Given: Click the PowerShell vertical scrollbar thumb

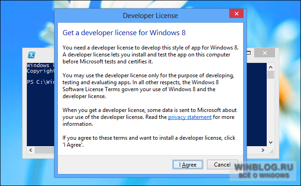Looking at the screenshot, I should point(271,74).
